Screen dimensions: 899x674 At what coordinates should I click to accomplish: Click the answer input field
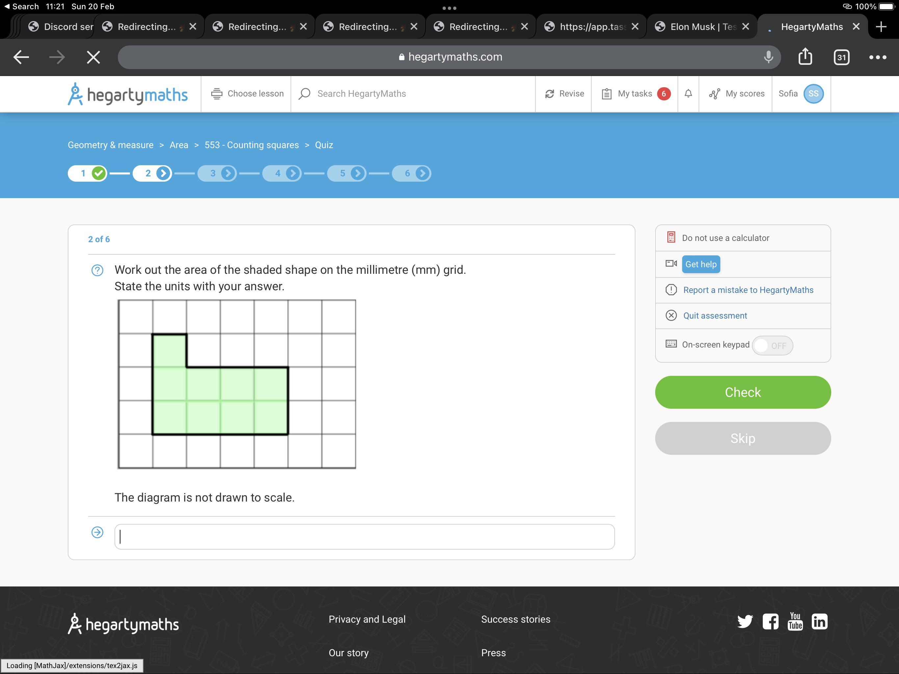[364, 536]
